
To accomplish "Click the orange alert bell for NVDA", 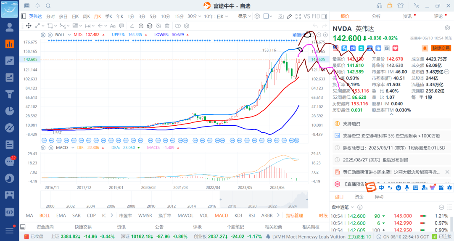I will click(x=425, y=48).
